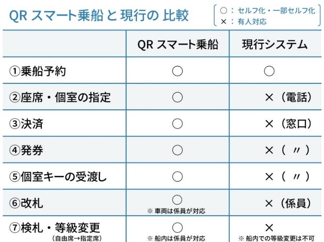Click the title QR スマート乗船と現行の比較
Image resolution: width=324 pixels, height=242 pixels.
coord(99,16)
